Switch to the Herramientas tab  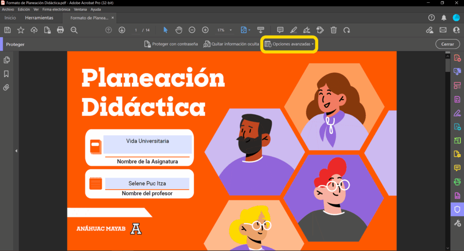click(x=39, y=18)
